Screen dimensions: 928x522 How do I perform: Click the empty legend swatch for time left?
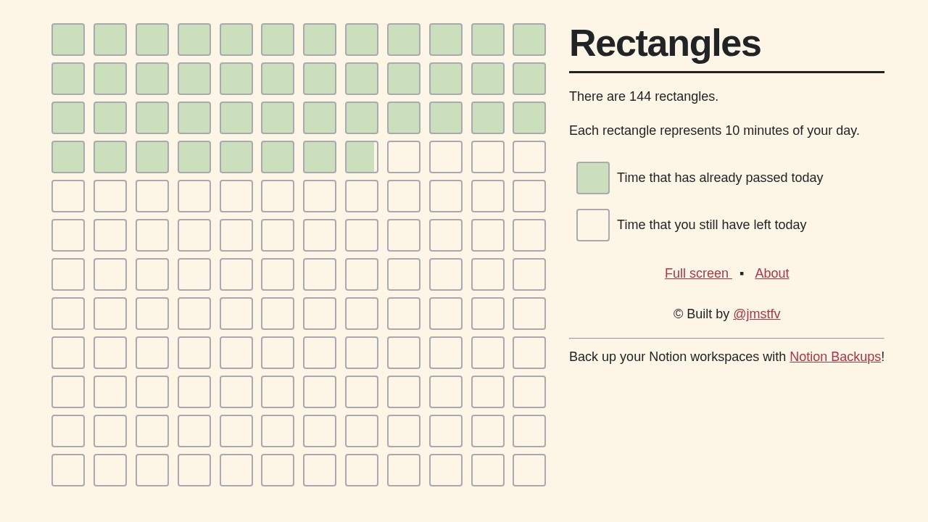click(592, 225)
